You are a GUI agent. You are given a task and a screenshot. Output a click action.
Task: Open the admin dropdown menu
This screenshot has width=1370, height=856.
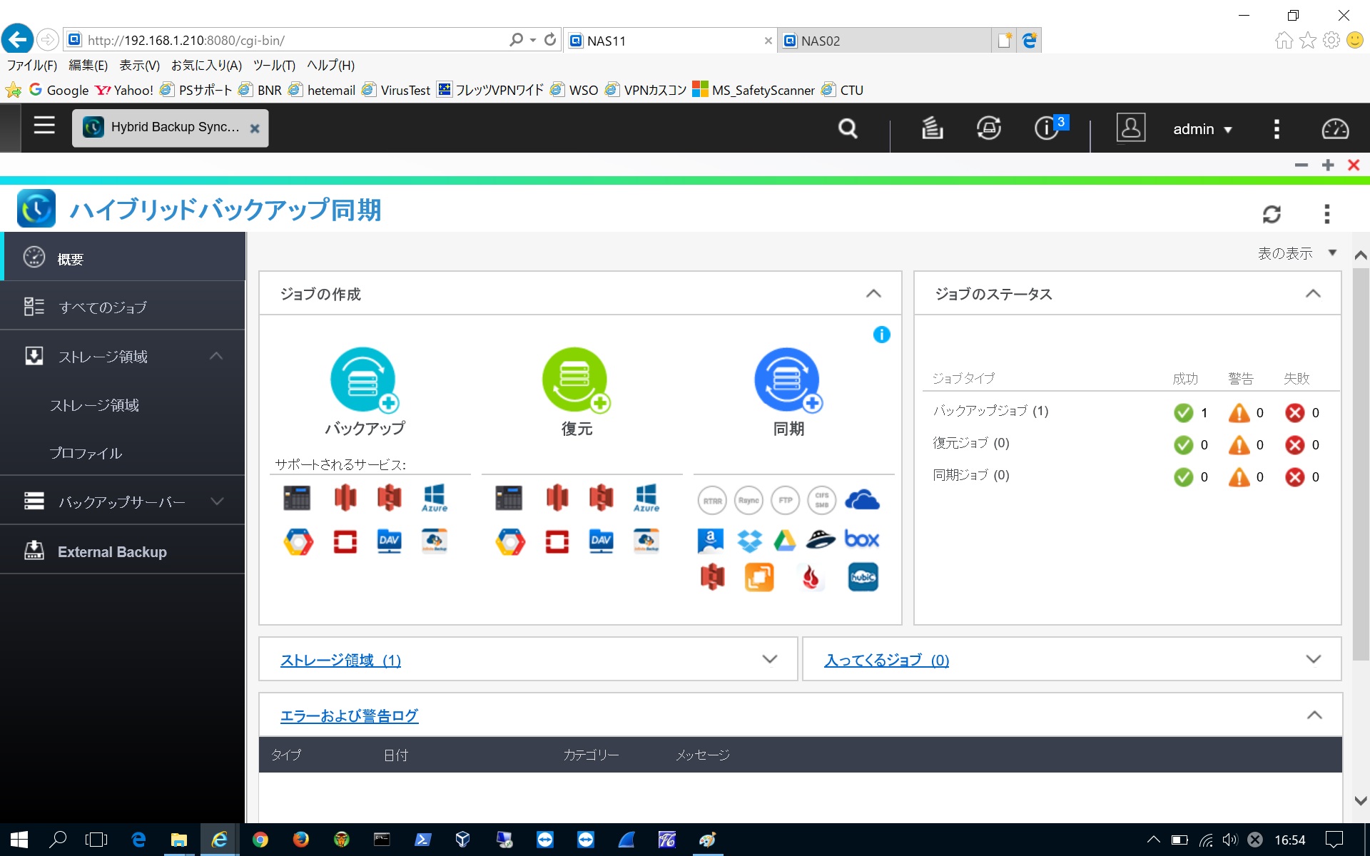[1203, 129]
